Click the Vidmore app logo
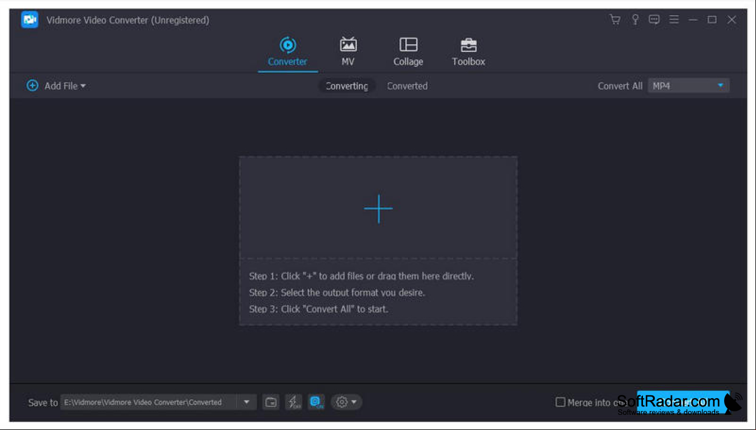The width and height of the screenshot is (756, 430). pyautogui.click(x=30, y=20)
